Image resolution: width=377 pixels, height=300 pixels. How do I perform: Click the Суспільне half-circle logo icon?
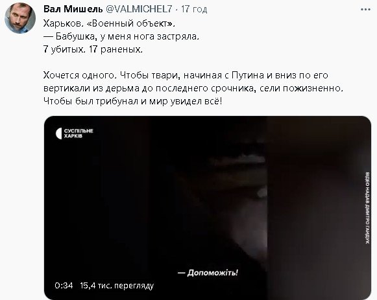[58, 133]
